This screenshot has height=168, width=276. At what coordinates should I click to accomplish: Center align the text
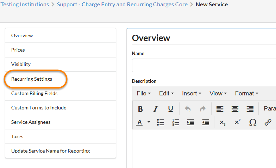(235, 109)
